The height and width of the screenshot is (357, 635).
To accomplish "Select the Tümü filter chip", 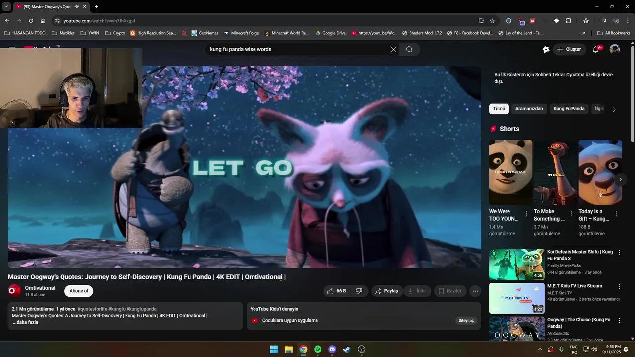I will (499, 109).
